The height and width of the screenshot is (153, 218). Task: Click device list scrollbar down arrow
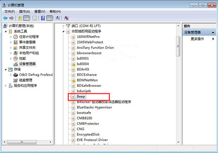178,142
